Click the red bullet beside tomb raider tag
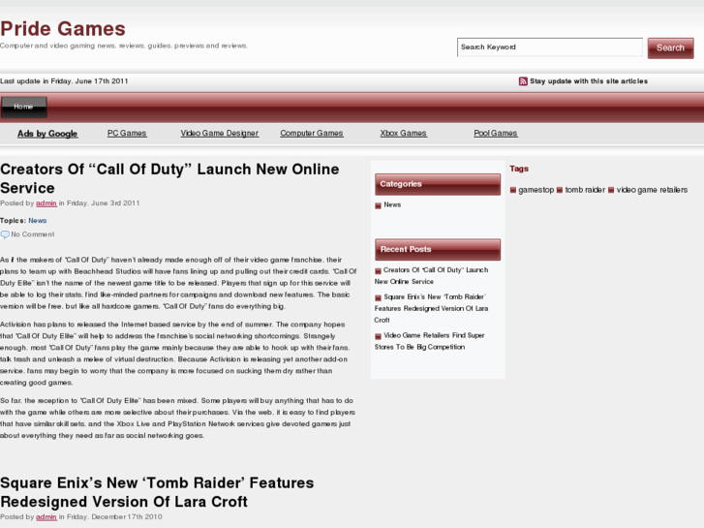The height and width of the screenshot is (528, 704). (560, 190)
